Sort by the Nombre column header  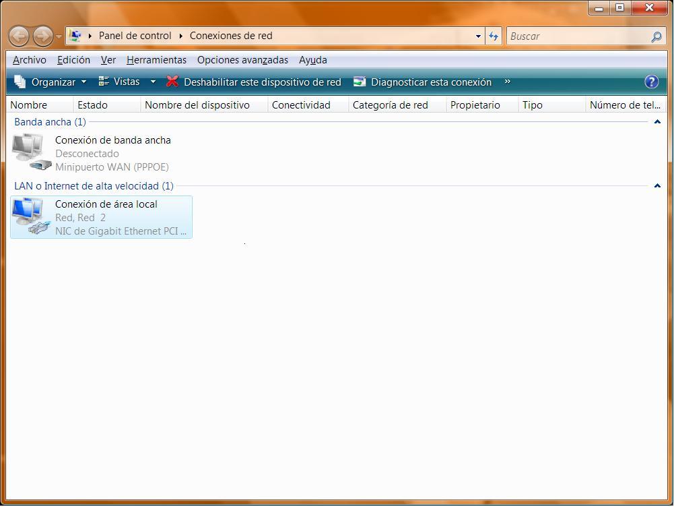(40, 105)
